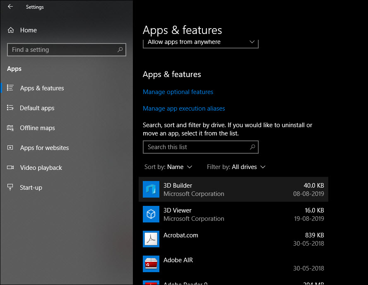368x285 pixels.
Task: Open Apps for websites page
Action: [44, 148]
